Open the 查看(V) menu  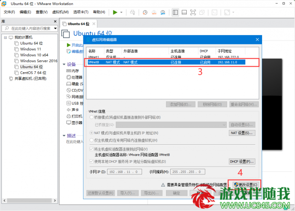[42, 12]
